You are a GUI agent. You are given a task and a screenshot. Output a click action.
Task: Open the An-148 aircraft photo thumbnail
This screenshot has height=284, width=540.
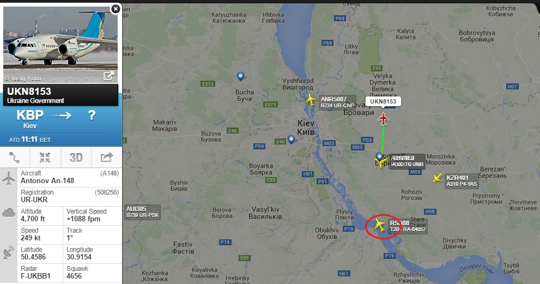60,44
